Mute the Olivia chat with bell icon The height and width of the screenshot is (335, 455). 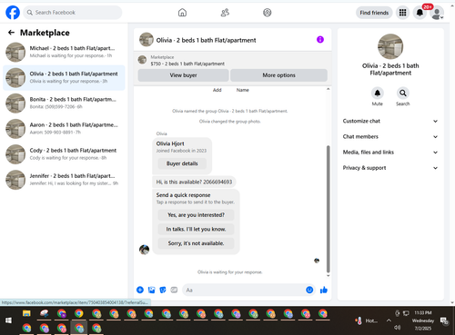(x=378, y=94)
